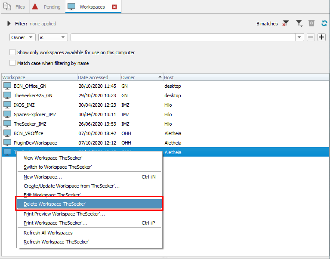Click the 'none applied' filter status text
330x259 pixels.
pyautogui.click(x=43, y=24)
